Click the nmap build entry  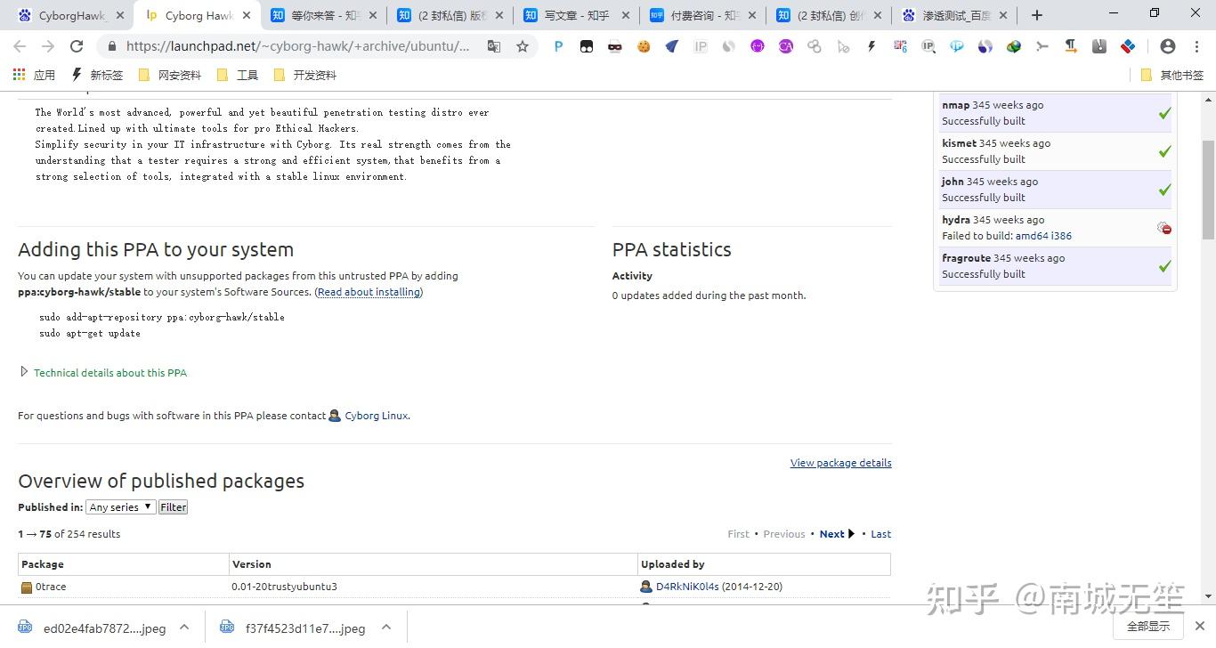[x=1055, y=113]
